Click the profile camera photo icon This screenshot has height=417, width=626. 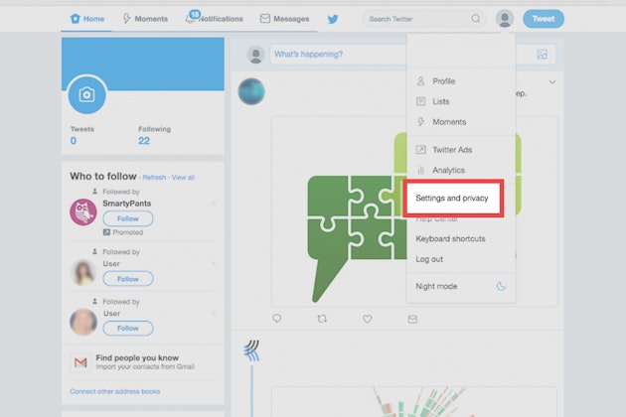pos(87,95)
